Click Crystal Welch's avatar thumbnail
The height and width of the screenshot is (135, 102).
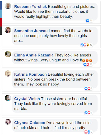click(8, 98)
